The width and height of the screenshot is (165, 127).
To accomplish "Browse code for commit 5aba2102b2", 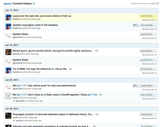I will click(x=149, y=55).
